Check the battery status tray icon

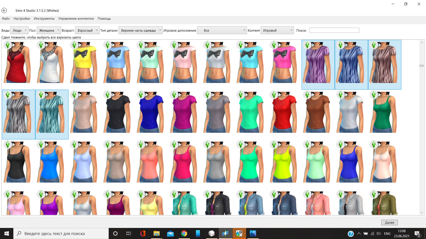(x=366, y=234)
